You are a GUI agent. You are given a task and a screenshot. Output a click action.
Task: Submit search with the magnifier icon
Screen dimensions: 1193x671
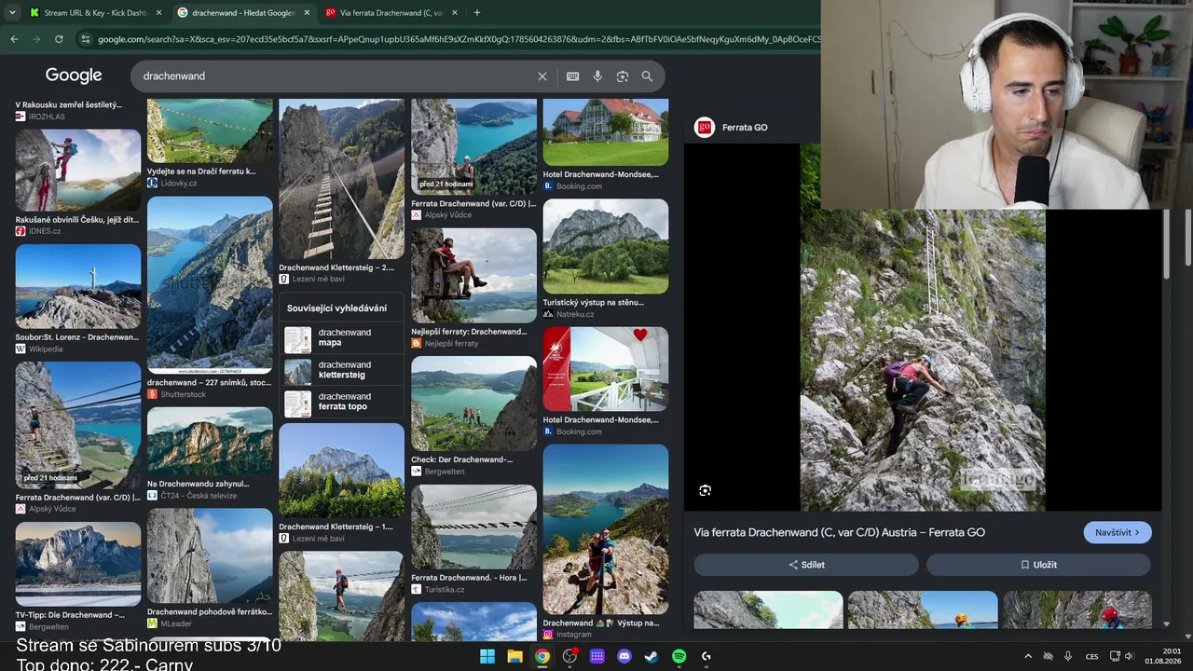click(x=647, y=76)
